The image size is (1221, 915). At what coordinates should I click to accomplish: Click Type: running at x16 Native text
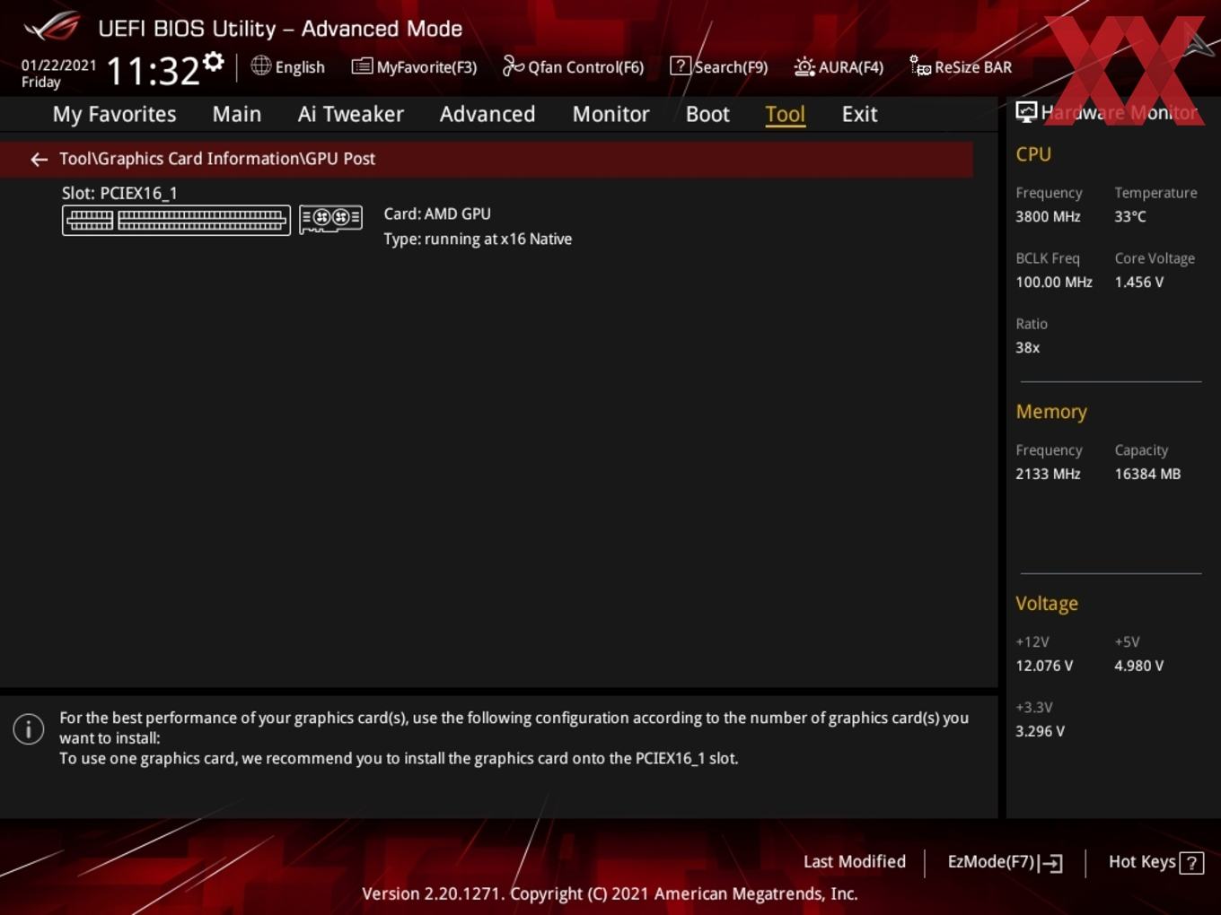478,239
